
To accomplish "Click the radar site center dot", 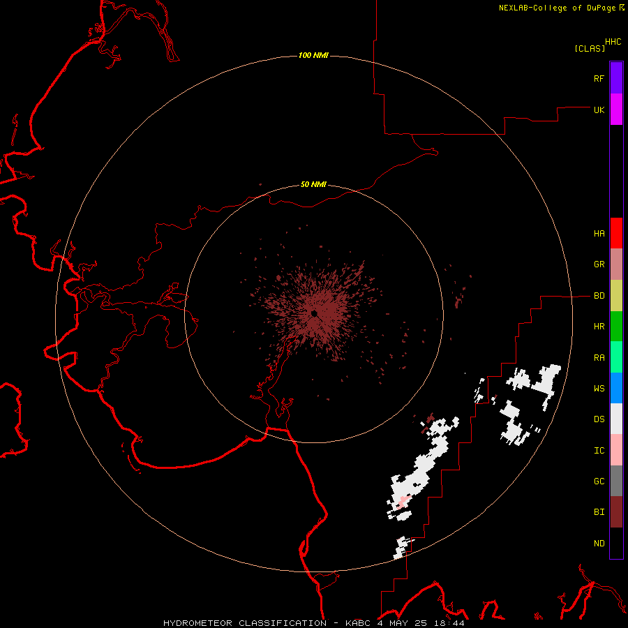I will tap(314, 313).
